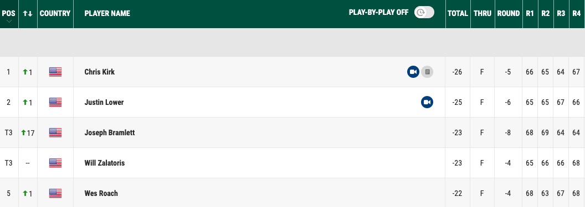Open Joseph Bramlett's player name

pyautogui.click(x=109, y=132)
